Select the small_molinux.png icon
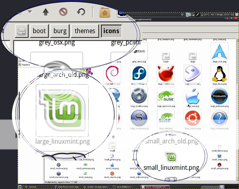 (x=59, y=165)
